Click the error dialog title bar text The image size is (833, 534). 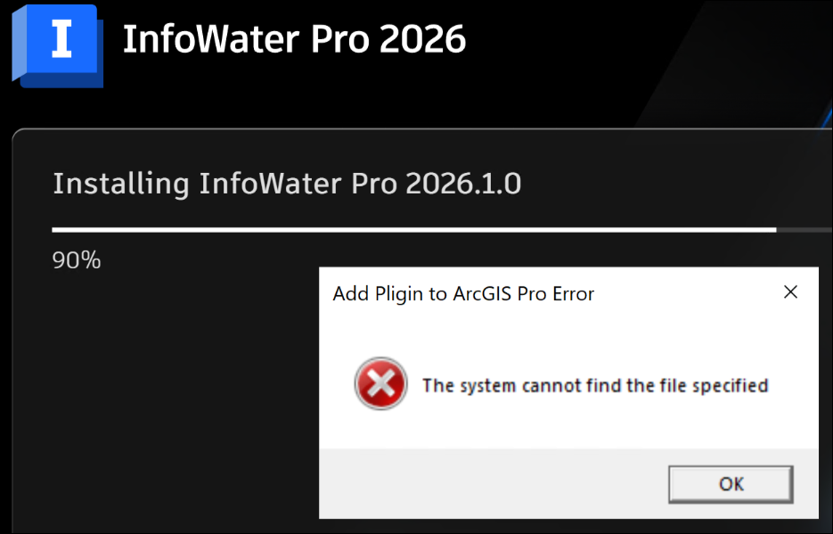click(463, 293)
